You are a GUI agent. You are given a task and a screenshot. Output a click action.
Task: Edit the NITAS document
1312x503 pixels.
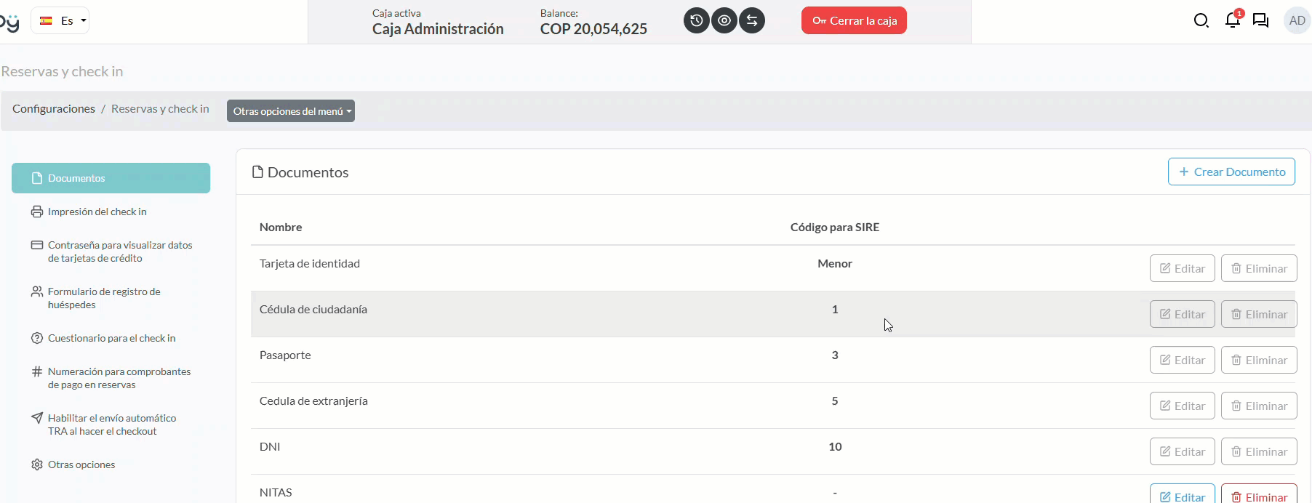pyautogui.click(x=1182, y=494)
